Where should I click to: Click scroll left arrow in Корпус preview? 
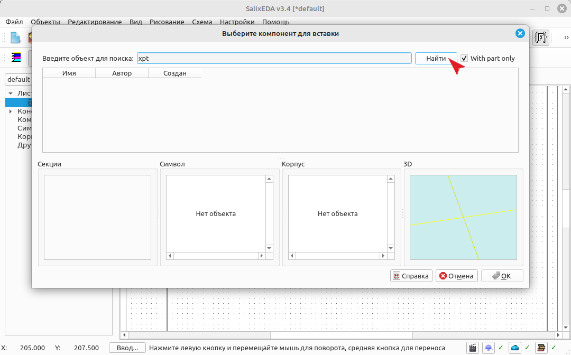click(x=292, y=256)
